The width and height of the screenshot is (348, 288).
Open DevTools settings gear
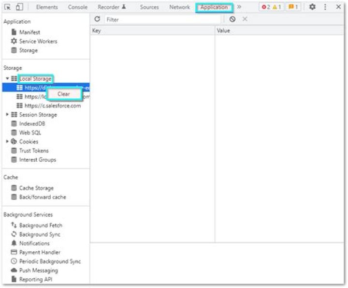[312, 7]
